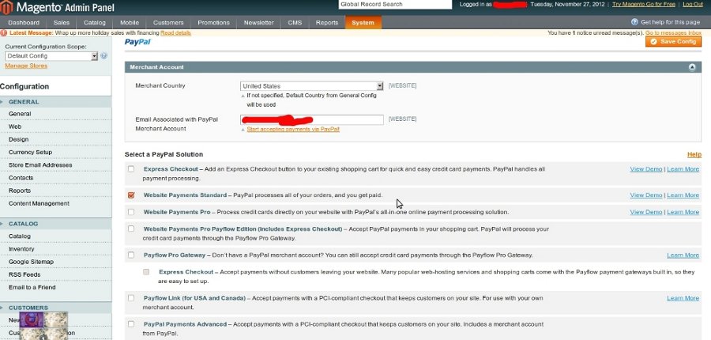This screenshot has width=711, height=340.
Task: Click the PayPal merchant email input field
Action: pyautogui.click(x=312, y=120)
